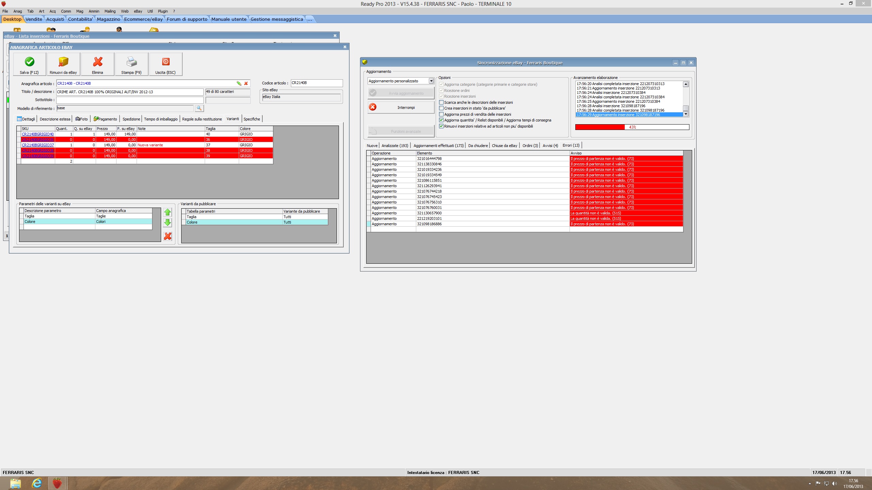This screenshot has width=872, height=490.
Task: Click the Elimina red X icon
Action: [98, 62]
